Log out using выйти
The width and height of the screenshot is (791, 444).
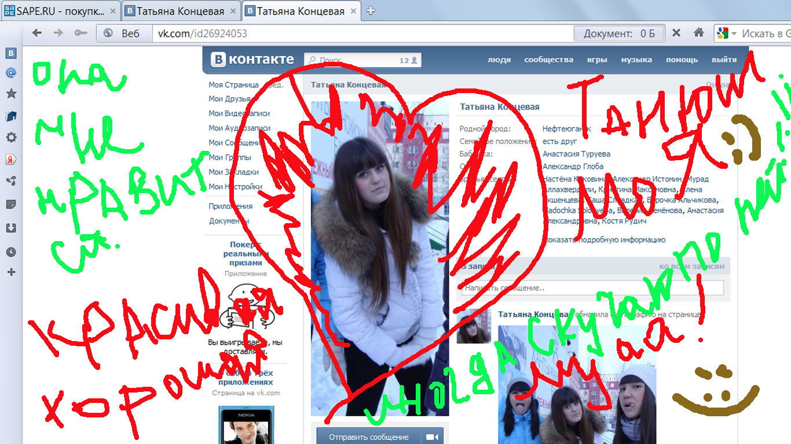(x=724, y=60)
